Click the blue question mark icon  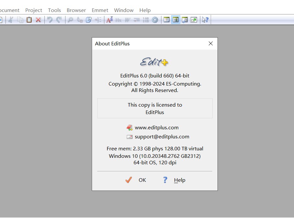165,180
